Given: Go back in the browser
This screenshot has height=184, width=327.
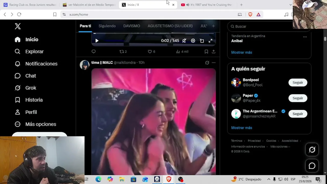Looking at the screenshot, I should click(x=5, y=15).
